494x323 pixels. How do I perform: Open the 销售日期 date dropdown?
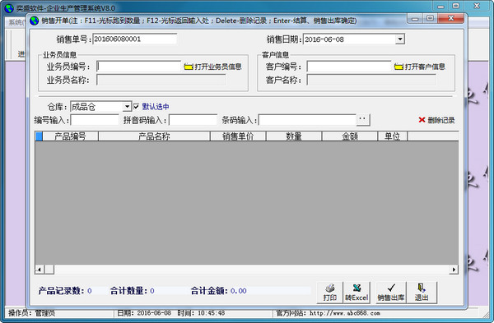coord(400,39)
